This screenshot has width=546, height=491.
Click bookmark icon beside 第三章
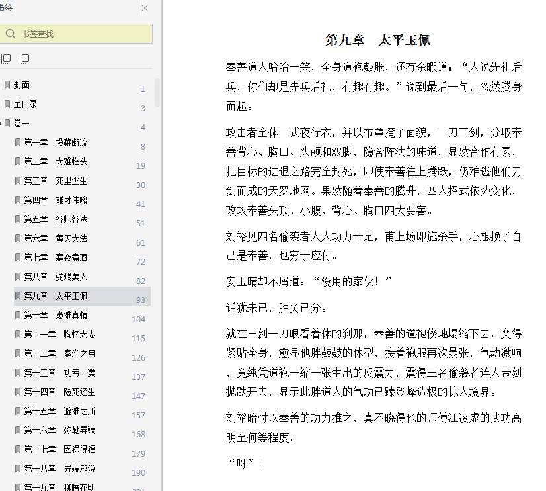(x=18, y=181)
